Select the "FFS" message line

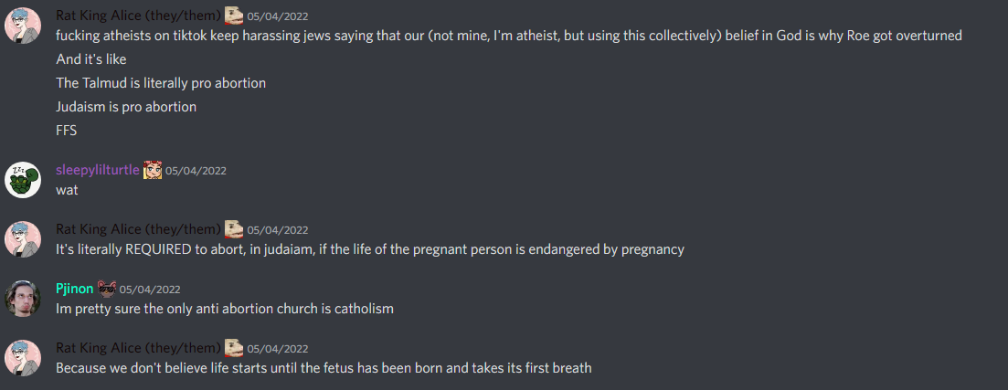click(66, 131)
